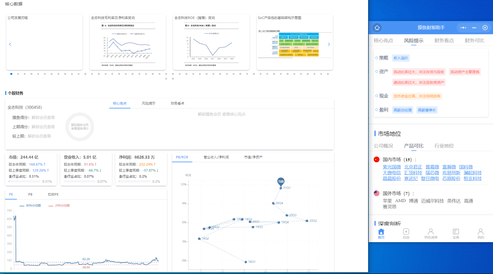Viewport: 493px width, 274px height.
Task: Toggle 80%分位数 legend series in PE chart
Action: coord(30,205)
